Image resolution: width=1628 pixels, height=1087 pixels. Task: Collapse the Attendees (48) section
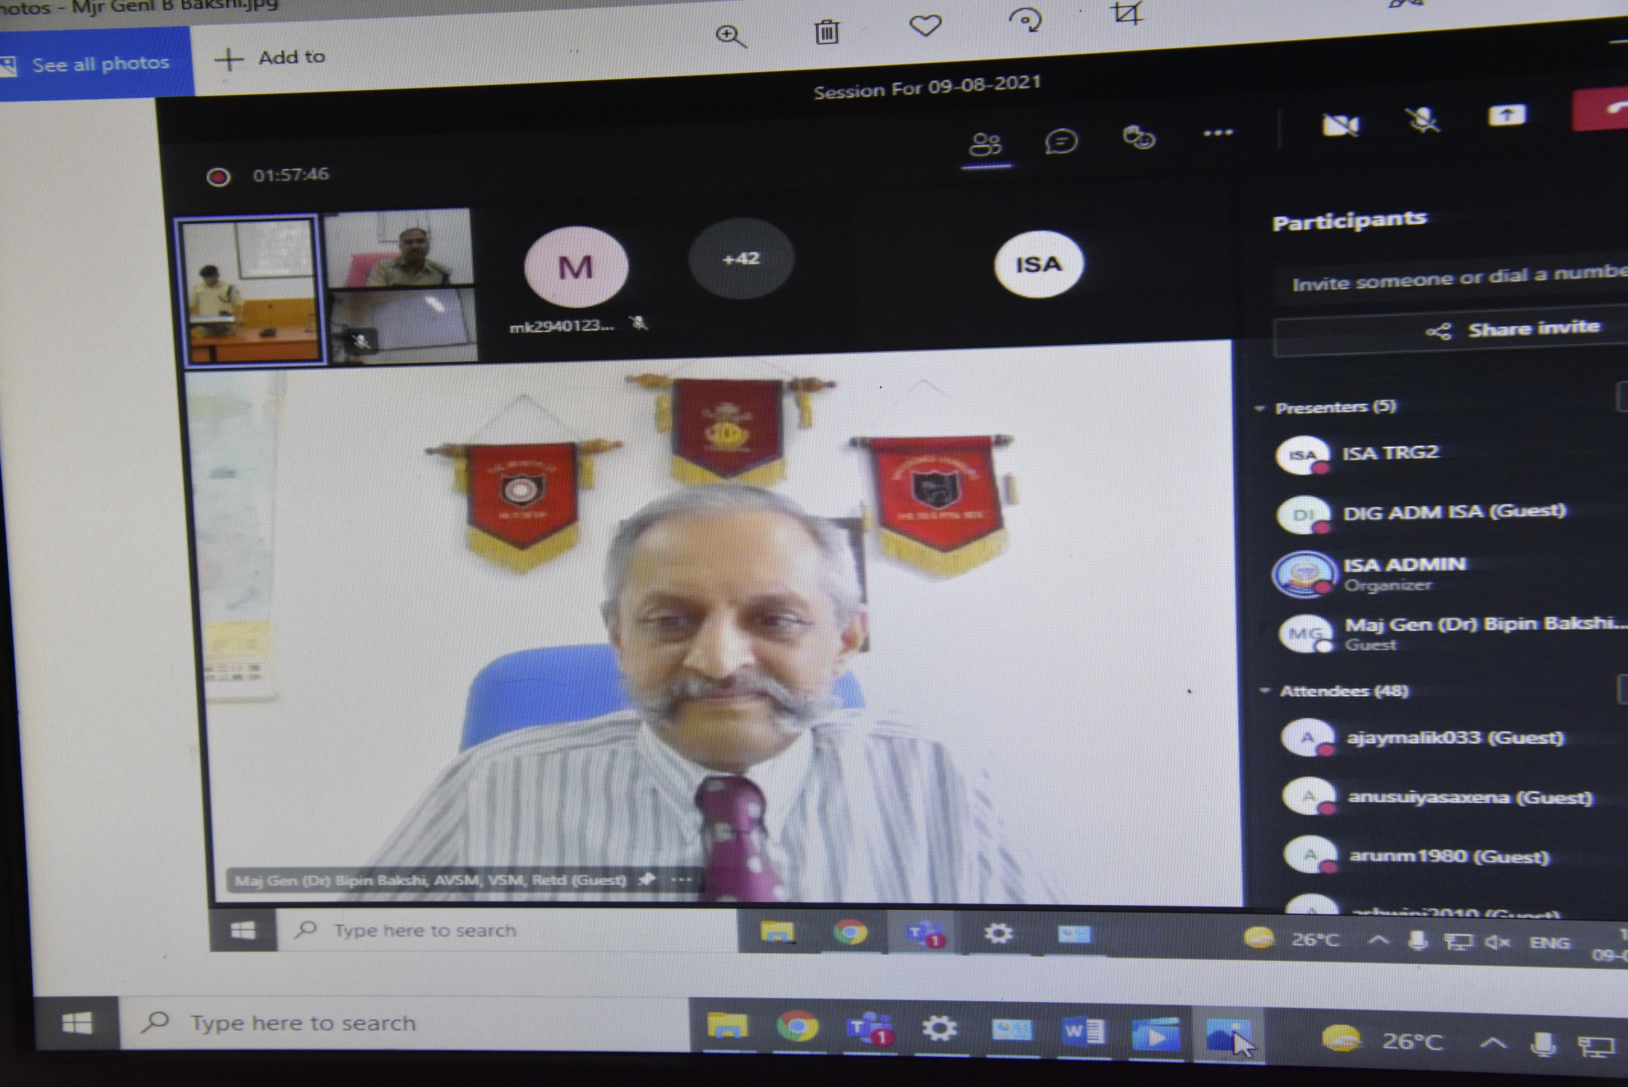coord(1264,690)
